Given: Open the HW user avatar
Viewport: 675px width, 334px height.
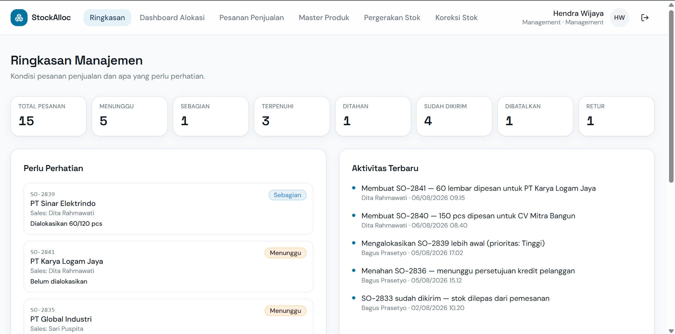Looking at the screenshot, I should pyautogui.click(x=619, y=18).
